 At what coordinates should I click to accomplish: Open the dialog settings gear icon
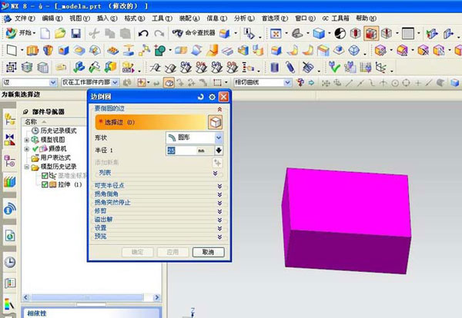point(212,97)
